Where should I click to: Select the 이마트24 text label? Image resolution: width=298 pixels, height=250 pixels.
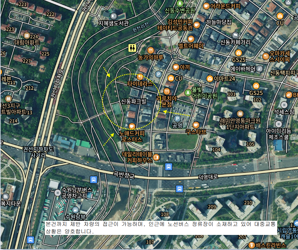[224, 79]
